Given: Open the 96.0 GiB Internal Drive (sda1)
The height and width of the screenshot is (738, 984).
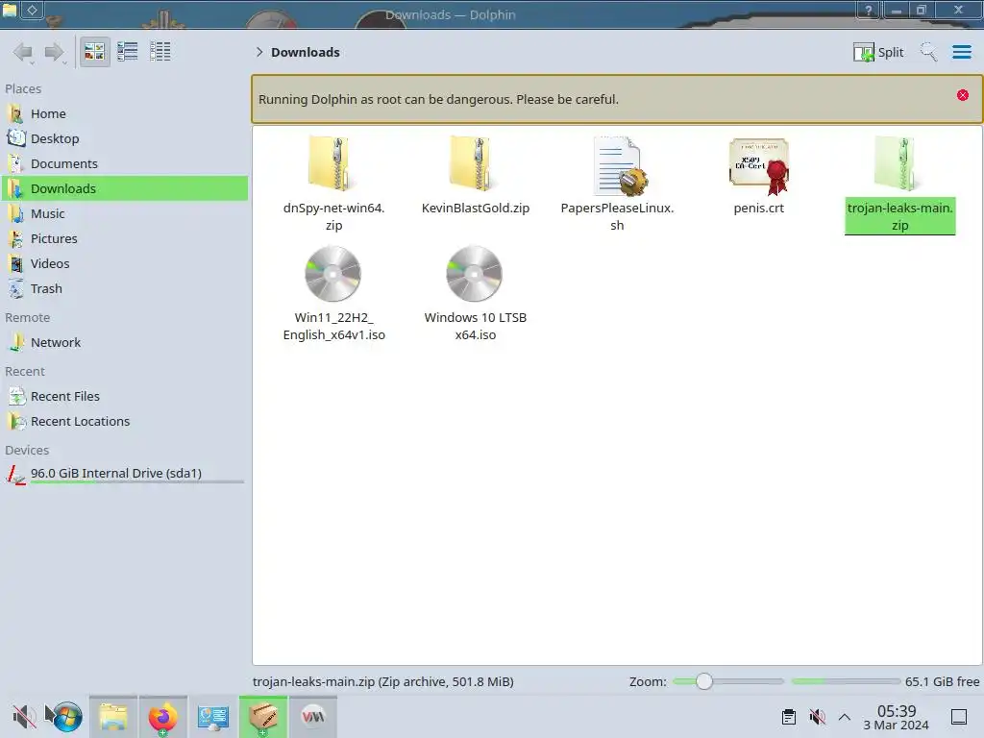Looking at the screenshot, I should point(124,474).
